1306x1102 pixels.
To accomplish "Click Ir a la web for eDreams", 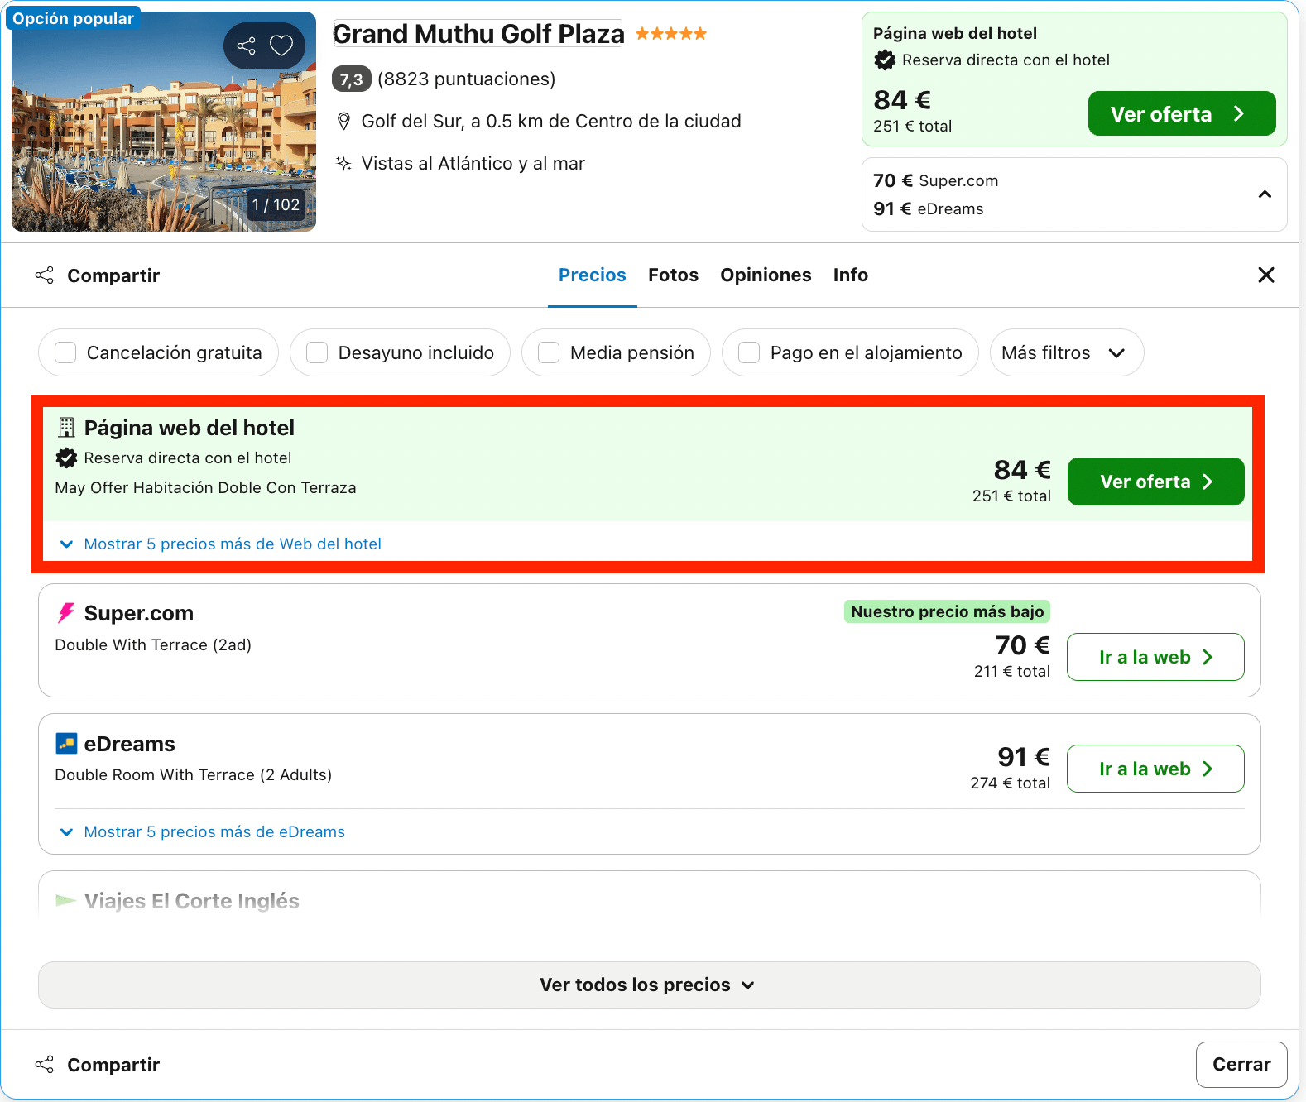I will click(x=1155, y=769).
